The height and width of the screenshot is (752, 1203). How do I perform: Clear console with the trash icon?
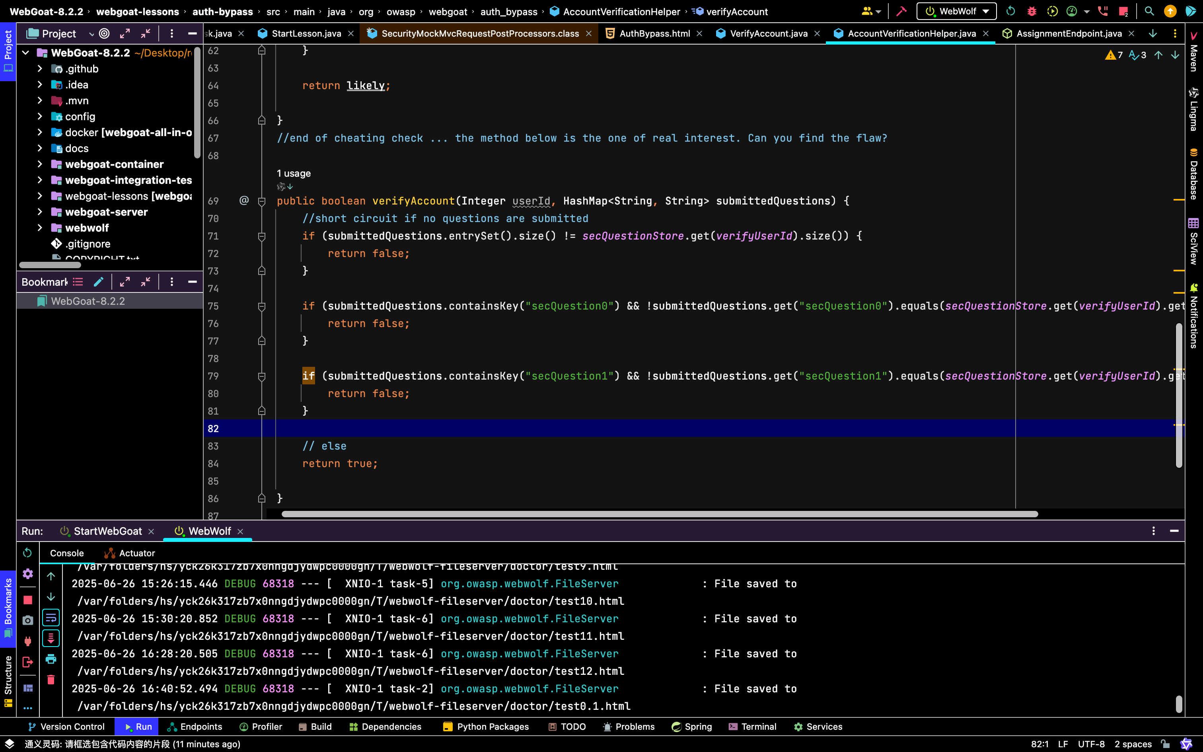point(51,680)
